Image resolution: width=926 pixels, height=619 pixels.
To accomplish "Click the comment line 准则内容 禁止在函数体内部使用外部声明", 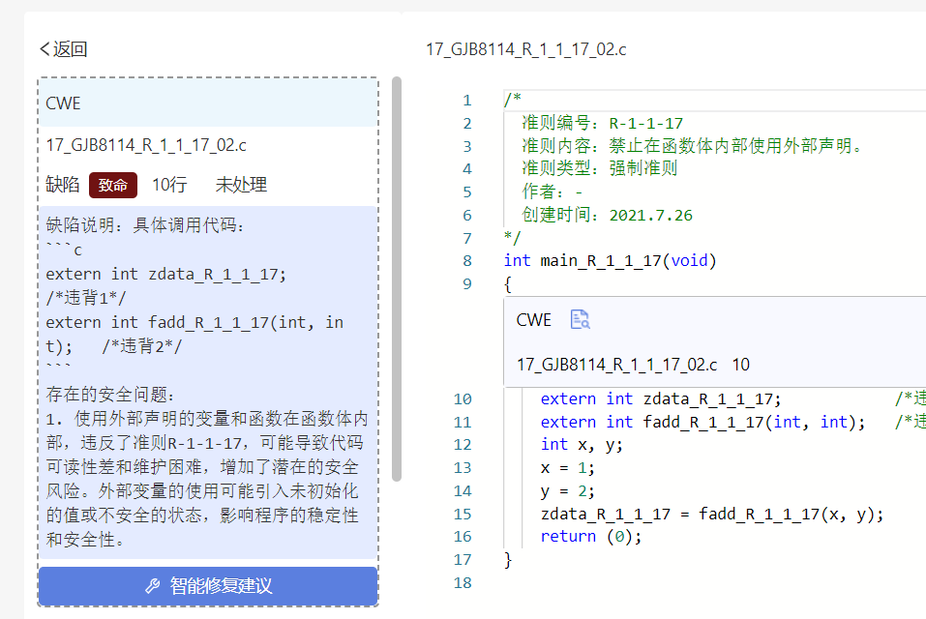I will coord(692,146).
